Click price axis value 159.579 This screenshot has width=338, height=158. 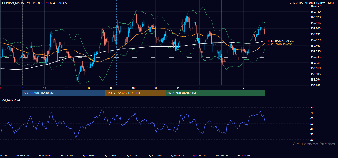316,40
